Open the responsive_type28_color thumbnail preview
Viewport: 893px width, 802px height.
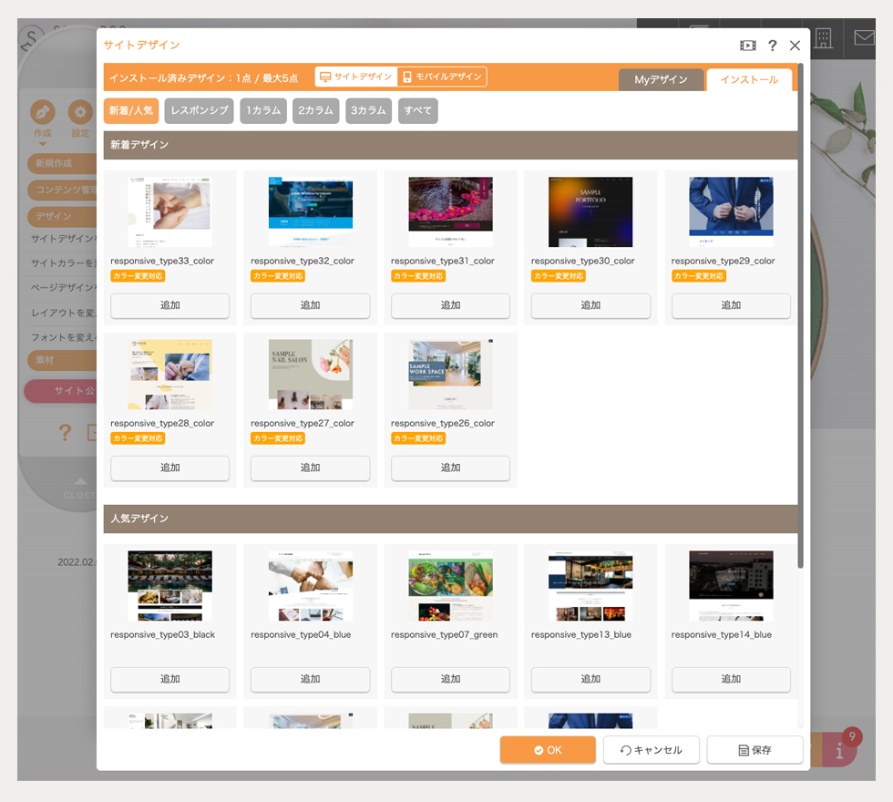(169, 375)
